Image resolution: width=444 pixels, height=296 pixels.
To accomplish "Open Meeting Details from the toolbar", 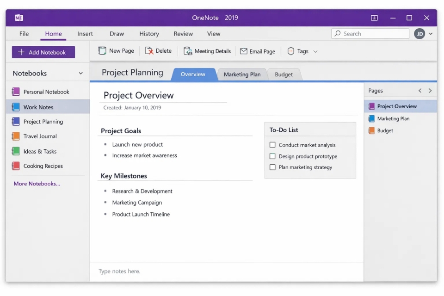I will (187, 51).
